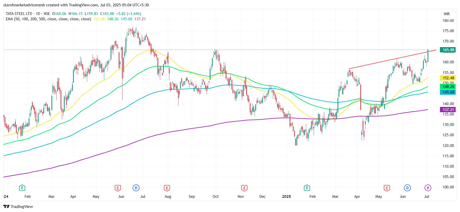460x212 pixels.
Task: Select the red earnings marker after May 2025
Action: pyautogui.click(x=387, y=188)
